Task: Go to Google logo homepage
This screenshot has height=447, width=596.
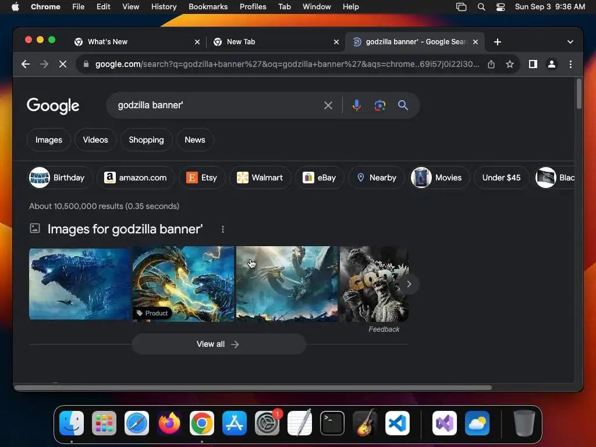Action: click(x=53, y=106)
